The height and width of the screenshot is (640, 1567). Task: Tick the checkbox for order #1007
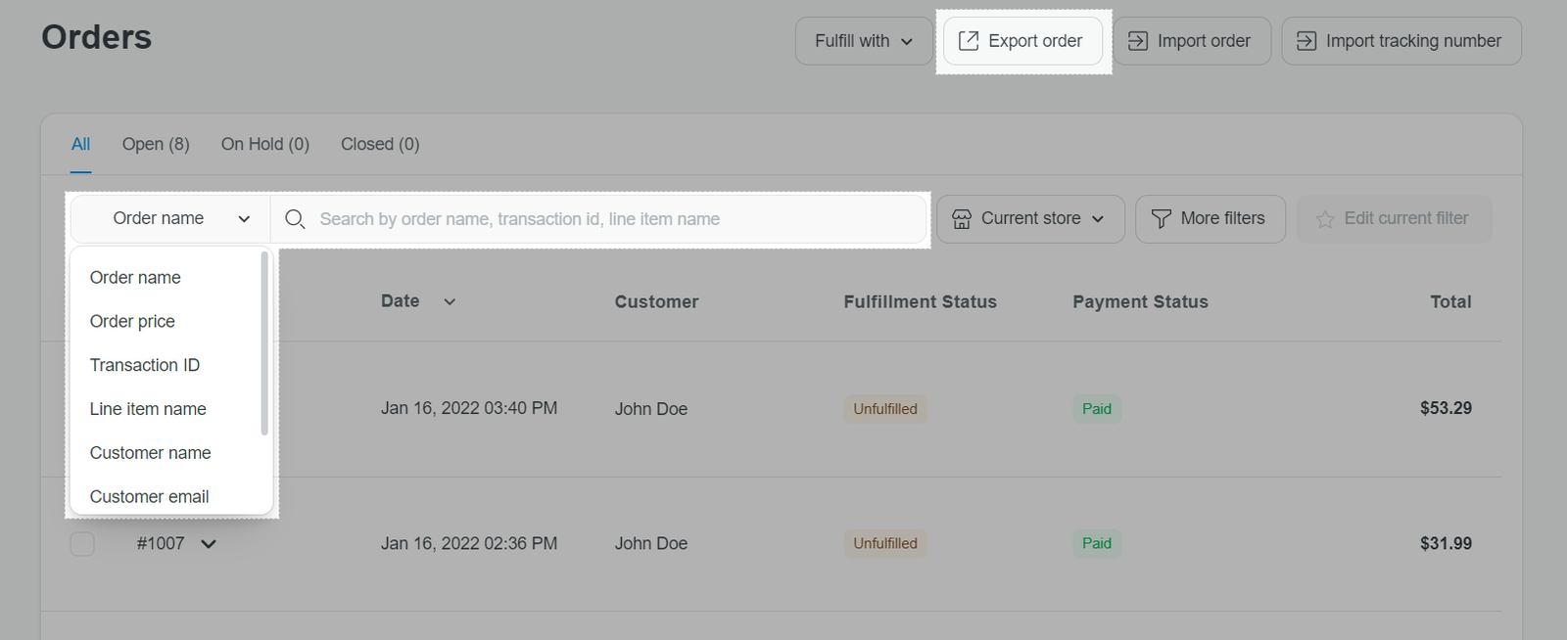(x=82, y=543)
